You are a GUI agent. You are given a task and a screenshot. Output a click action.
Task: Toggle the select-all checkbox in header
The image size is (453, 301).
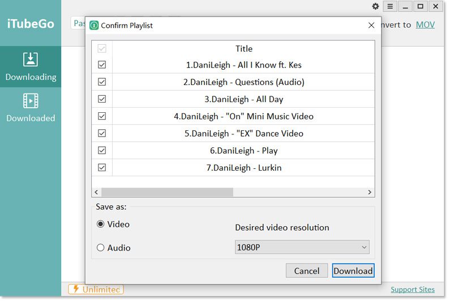(102, 48)
